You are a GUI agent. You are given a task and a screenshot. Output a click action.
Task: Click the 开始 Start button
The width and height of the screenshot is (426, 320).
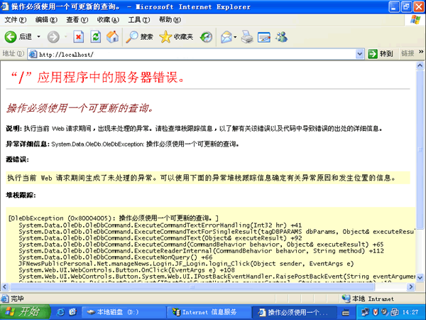coord(25,312)
